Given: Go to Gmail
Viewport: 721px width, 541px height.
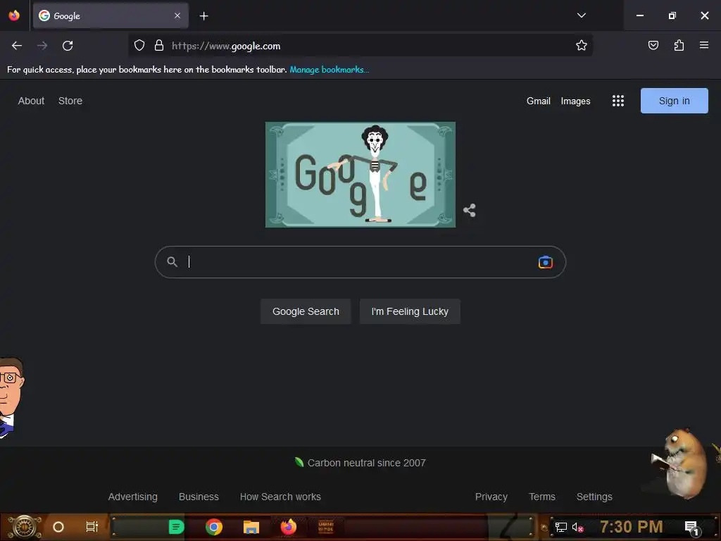Looking at the screenshot, I should [539, 101].
